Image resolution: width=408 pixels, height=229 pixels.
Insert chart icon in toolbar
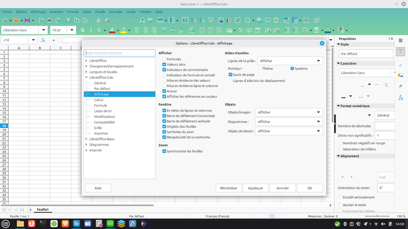(229, 20)
